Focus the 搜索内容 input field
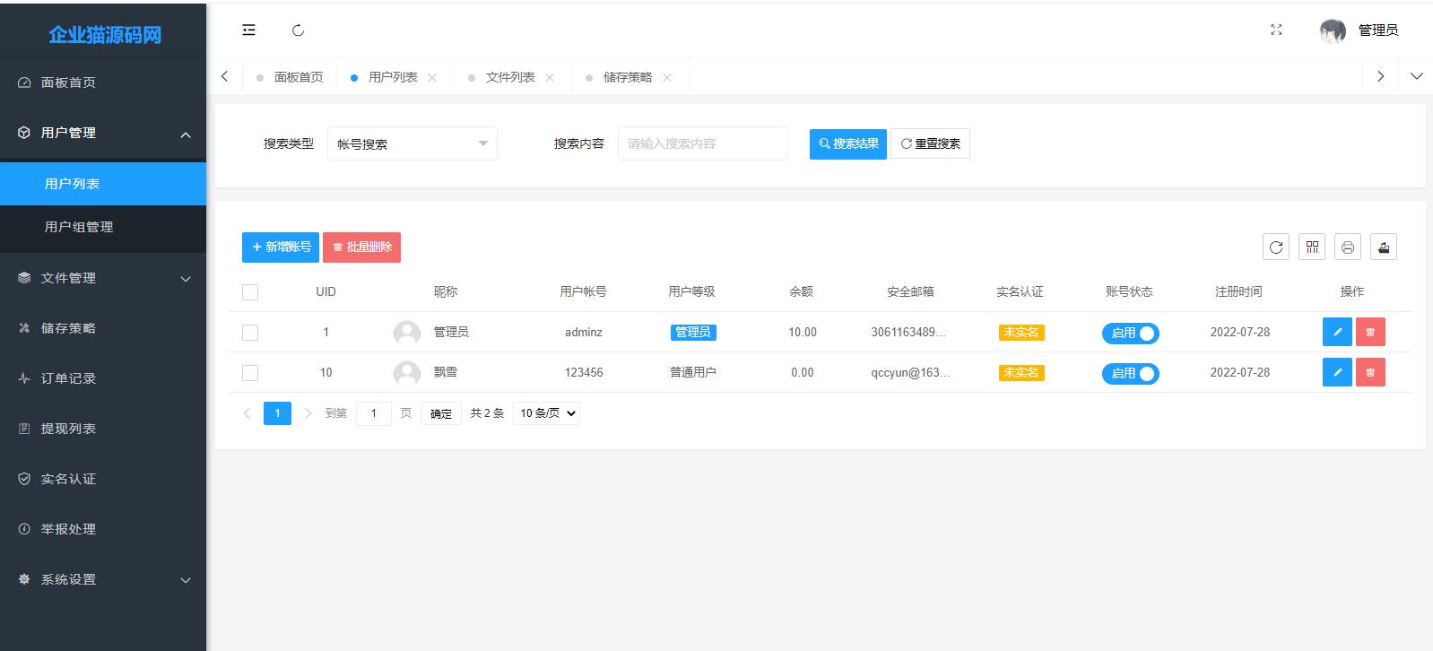 702,143
